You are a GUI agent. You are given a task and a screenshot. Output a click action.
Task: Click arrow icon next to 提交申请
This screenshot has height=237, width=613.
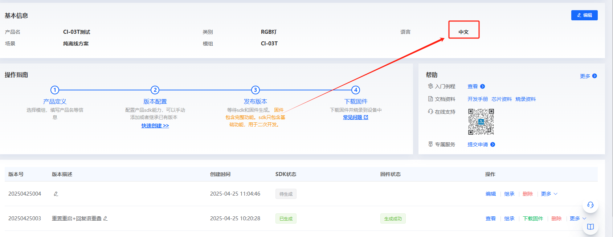493,144
